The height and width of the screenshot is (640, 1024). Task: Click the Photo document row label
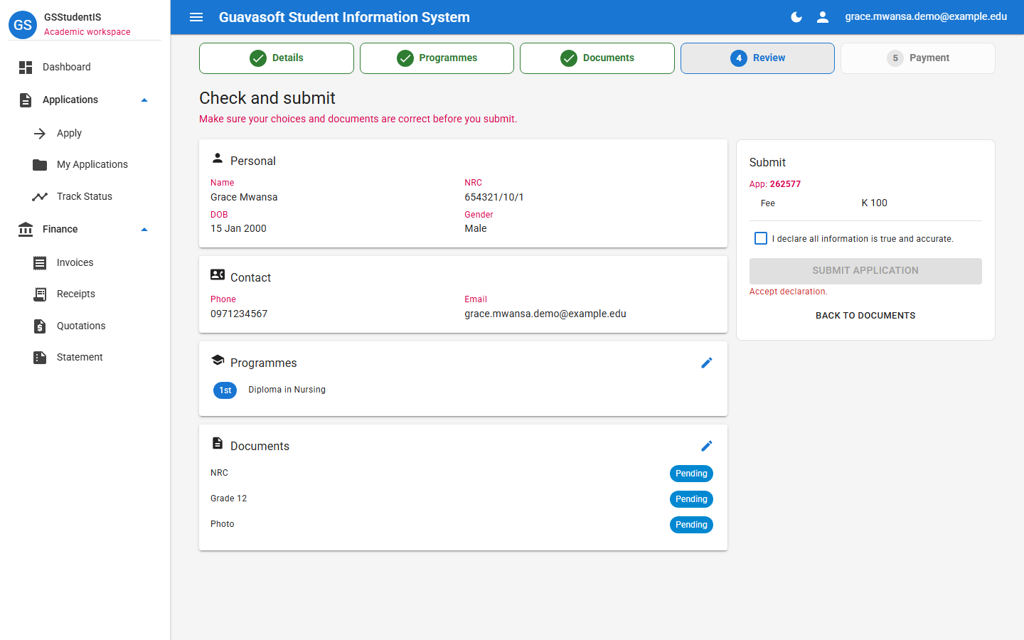point(222,524)
